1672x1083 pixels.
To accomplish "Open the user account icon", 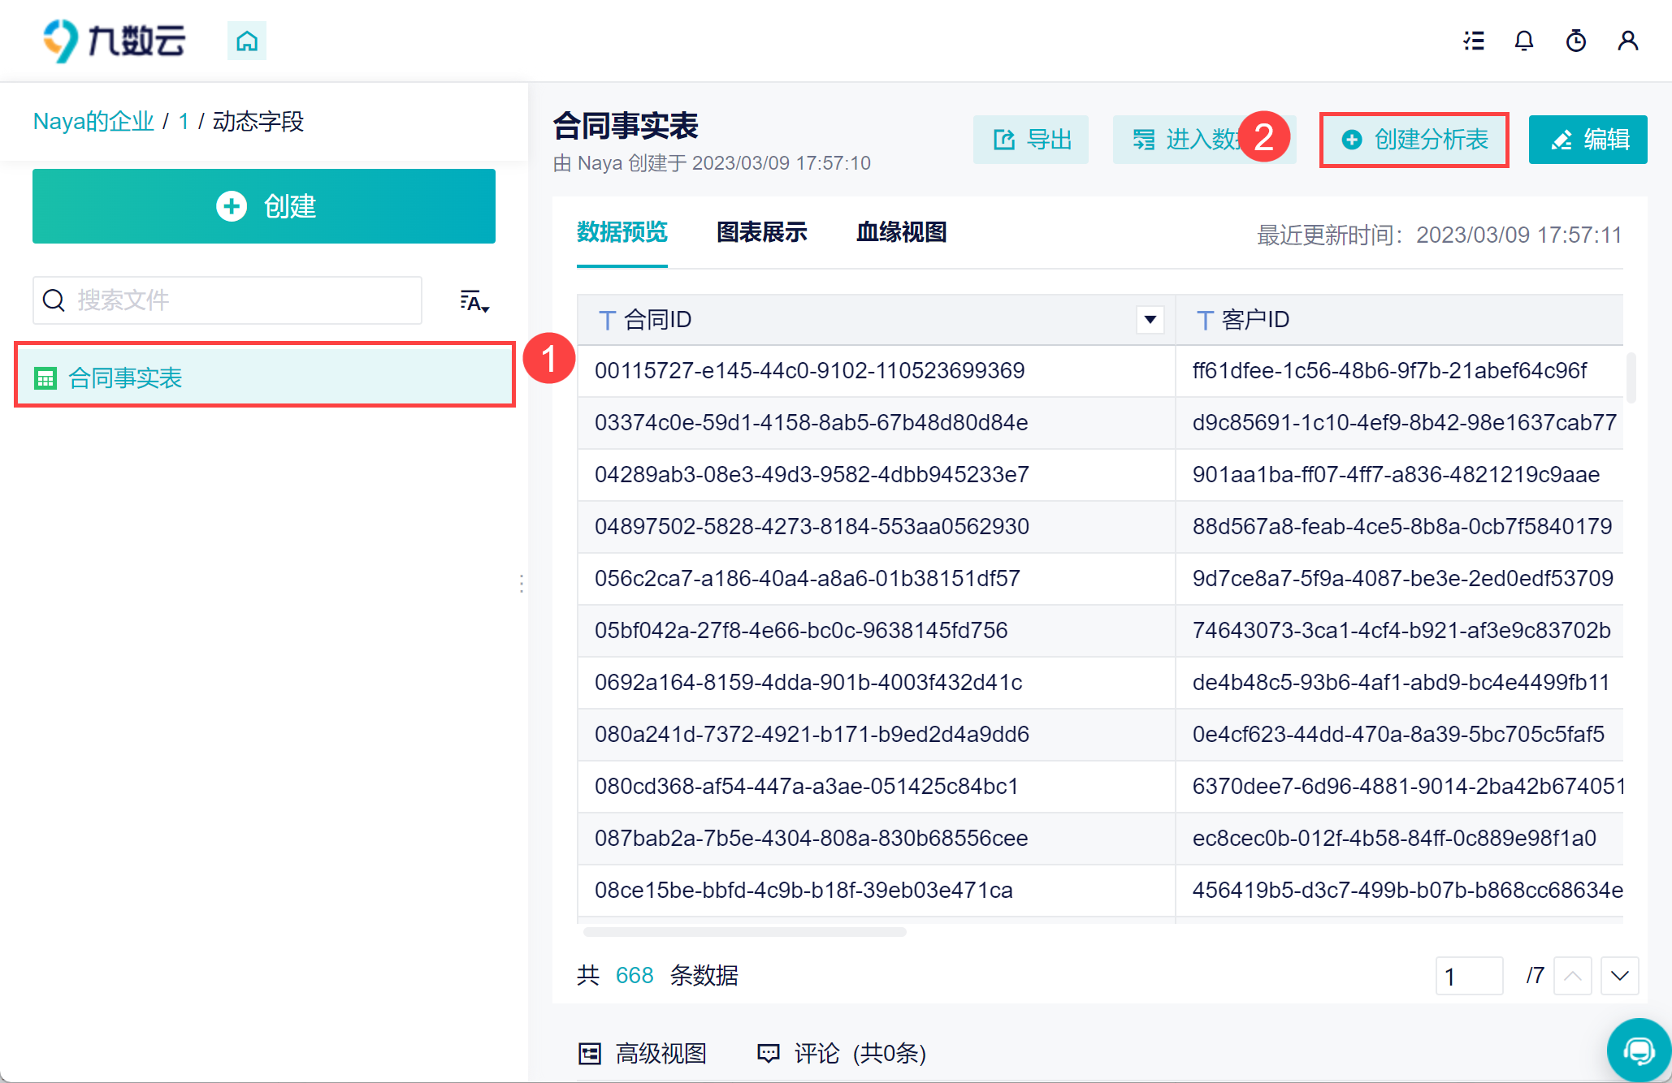I will click(1627, 41).
